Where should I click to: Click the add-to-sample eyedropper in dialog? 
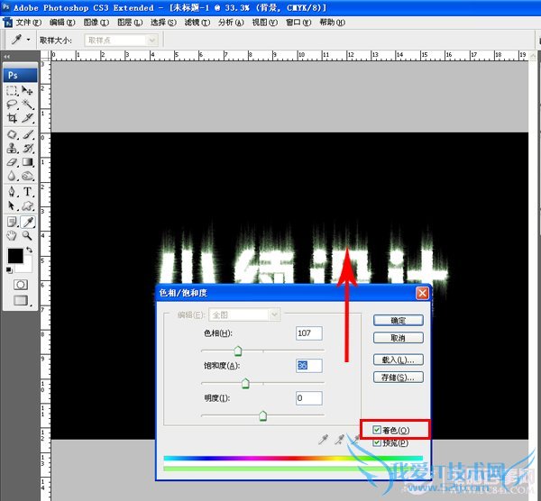(x=340, y=440)
